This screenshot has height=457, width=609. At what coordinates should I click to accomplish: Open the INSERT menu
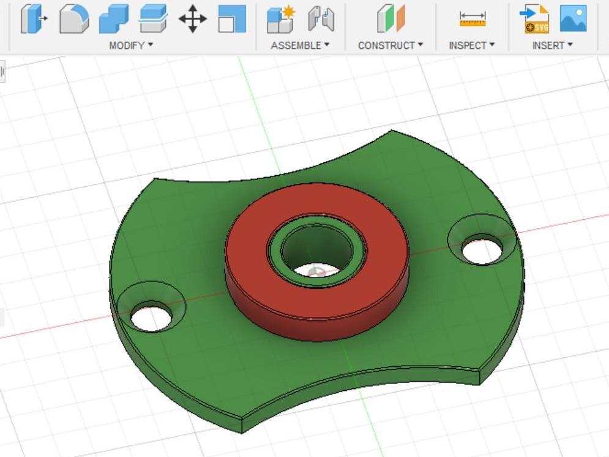pos(551,44)
